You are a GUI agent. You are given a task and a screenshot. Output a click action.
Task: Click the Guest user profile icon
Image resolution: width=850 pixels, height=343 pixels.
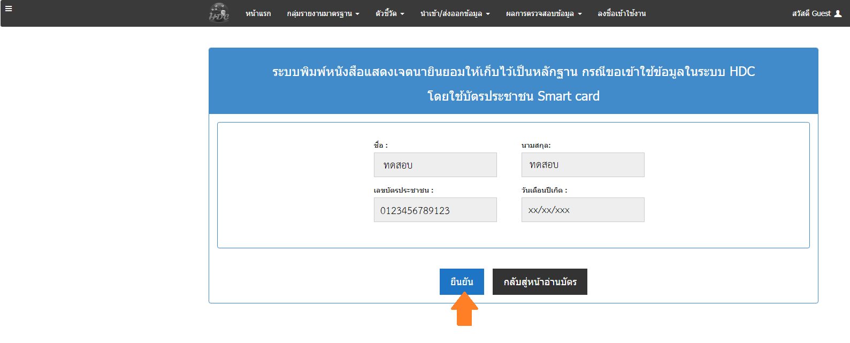coord(838,13)
